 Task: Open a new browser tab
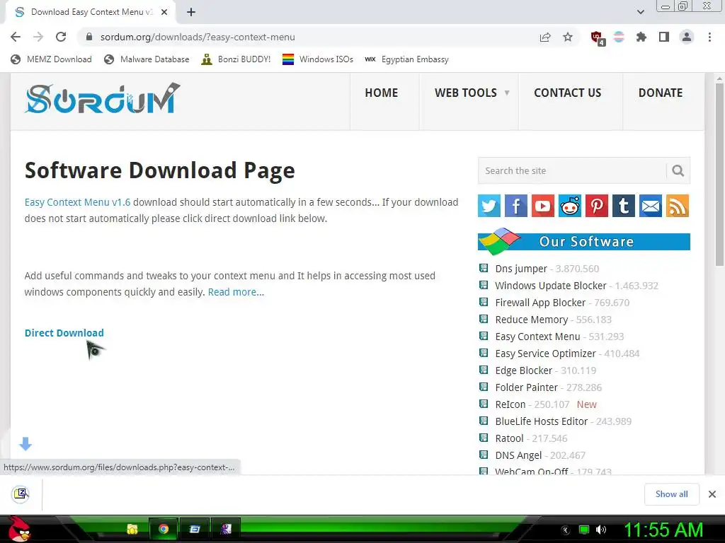[191, 12]
